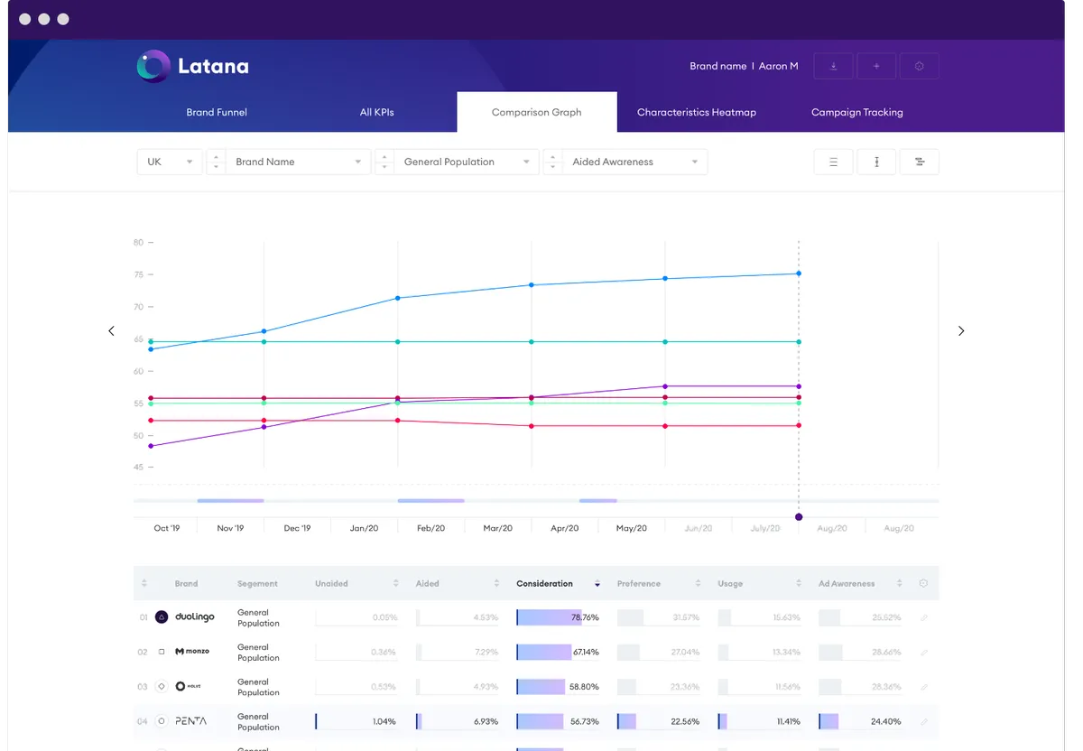Open settings gear button in header
Screen dimensions: 1083x751
coord(920,66)
